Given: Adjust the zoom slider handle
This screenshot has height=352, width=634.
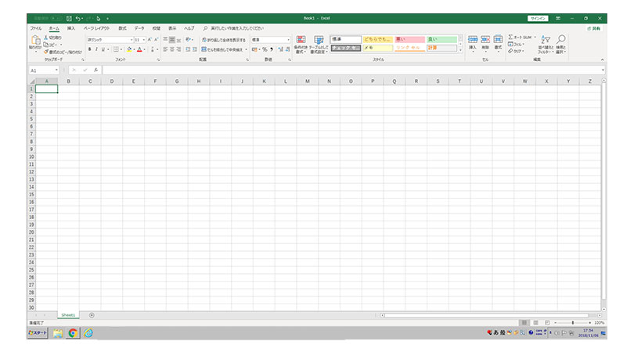Looking at the screenshot, I should click(572, 323).
